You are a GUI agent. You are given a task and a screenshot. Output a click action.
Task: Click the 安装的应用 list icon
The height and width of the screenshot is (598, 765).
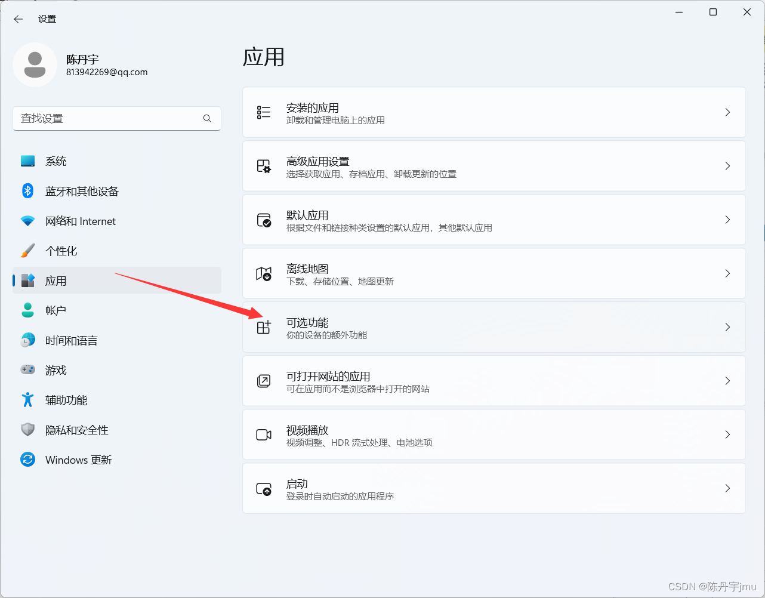pyautogui.click(x=264, y=112)
